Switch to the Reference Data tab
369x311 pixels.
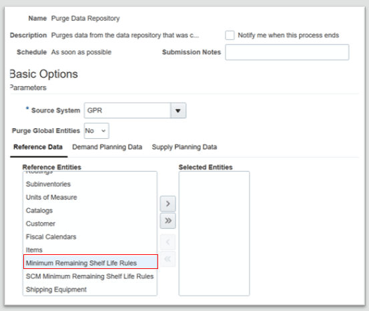(x=38, y=147)
